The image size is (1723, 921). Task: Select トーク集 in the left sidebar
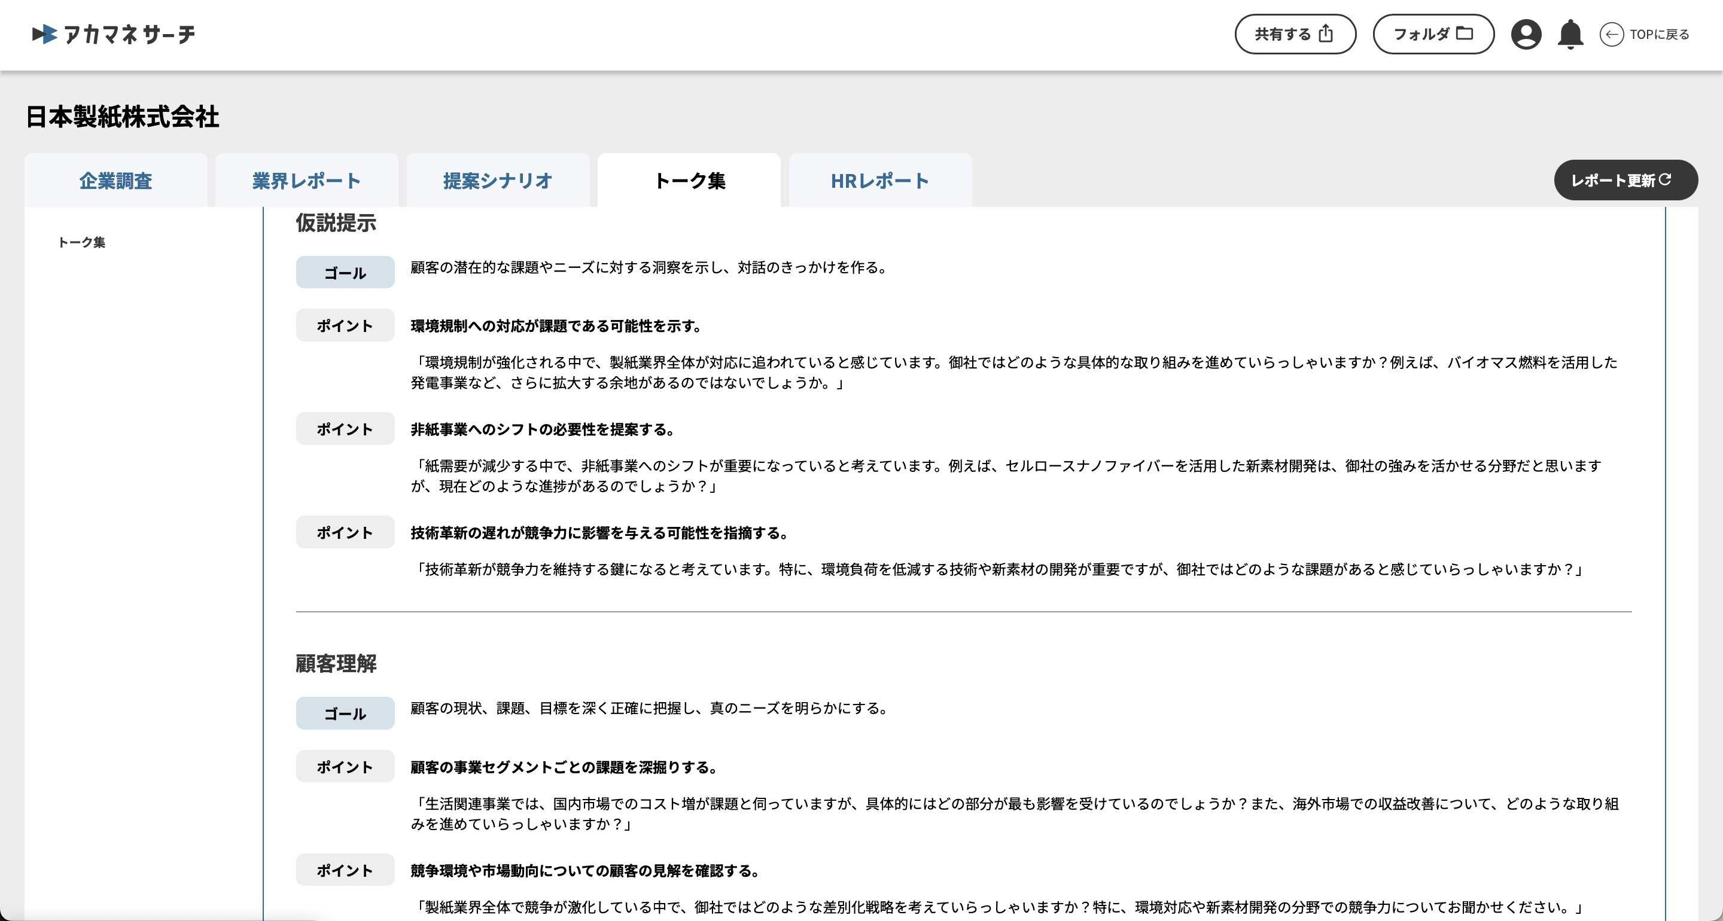coord(81,242)
